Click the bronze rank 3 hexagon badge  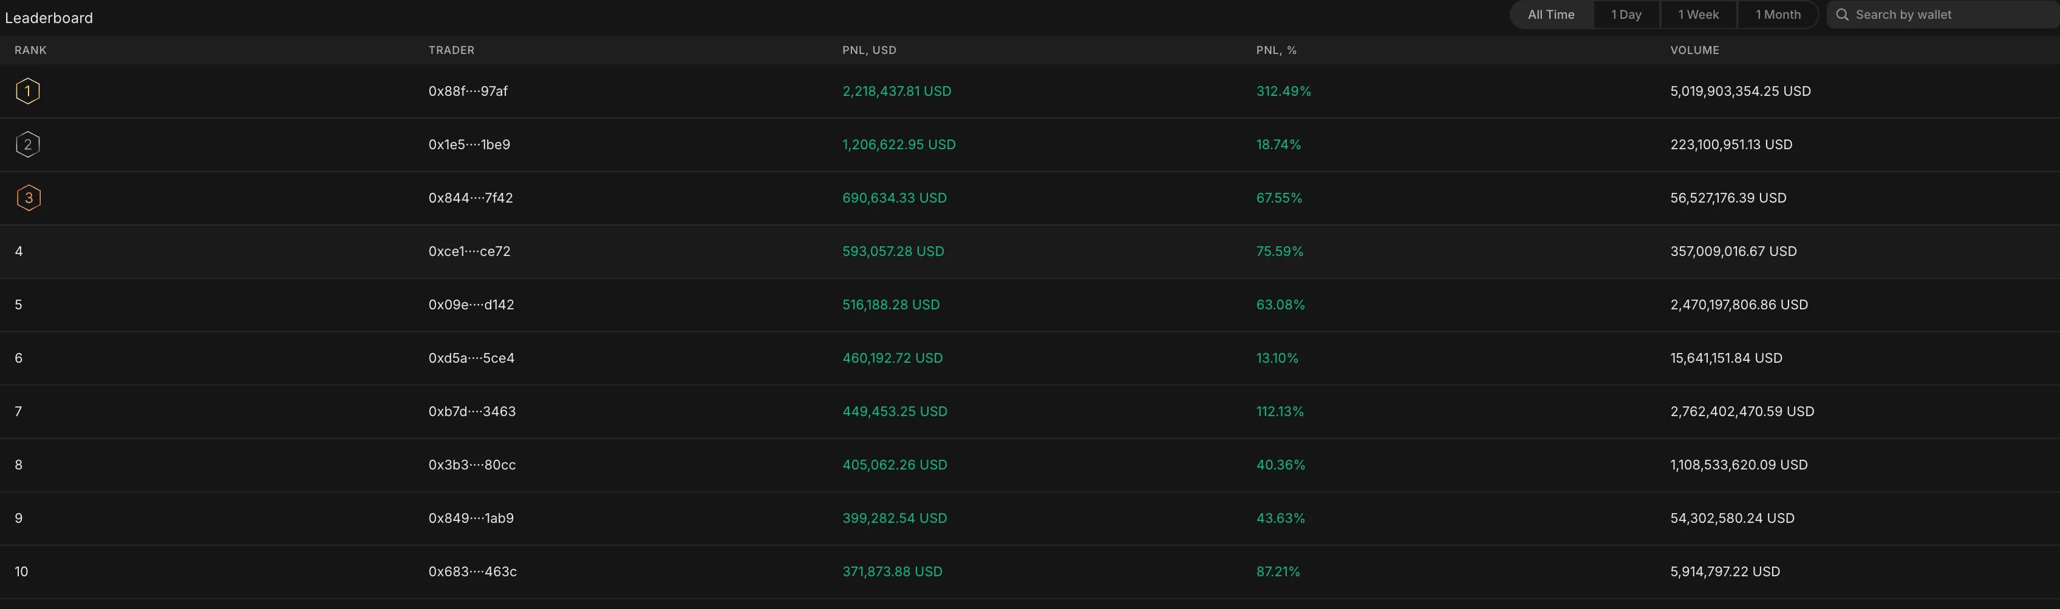[29, 197]
